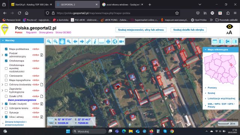This screenshot has width=240, height=135.
Task: Click the panel layout icon with arrow
Action: point(228,42)
